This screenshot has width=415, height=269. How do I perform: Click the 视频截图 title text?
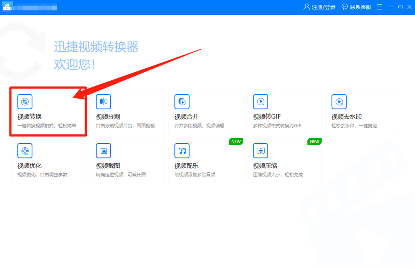pyautogui.click(x=108, y=166)
